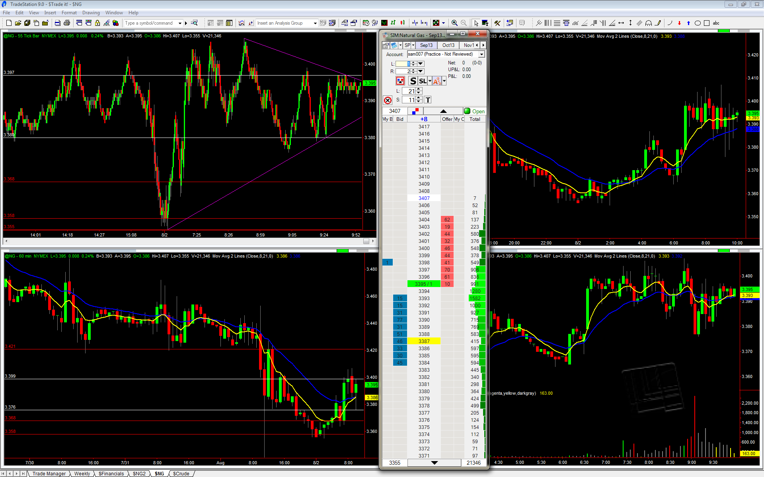Click the Bid column header in Matrix

(x=400, y=119)
